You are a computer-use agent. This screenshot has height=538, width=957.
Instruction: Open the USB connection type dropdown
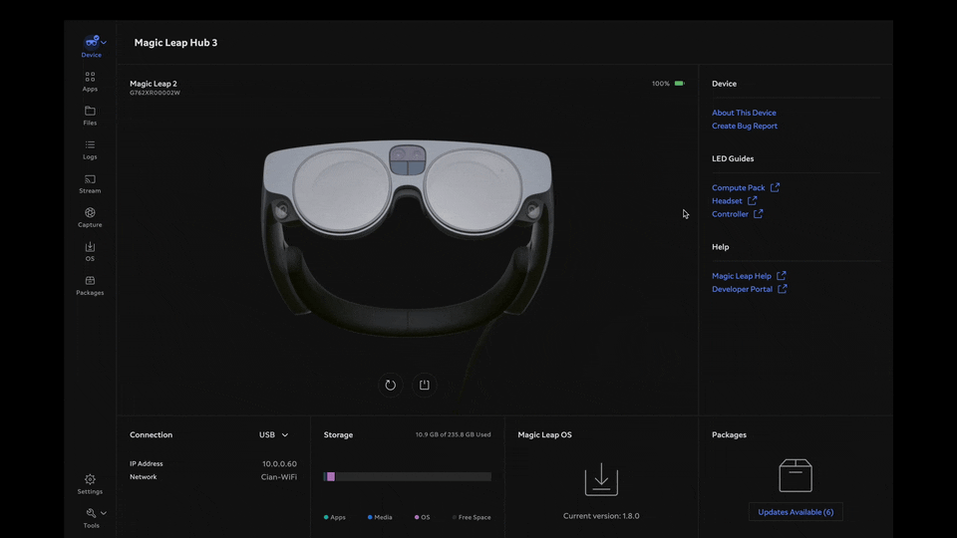point(273,435)
